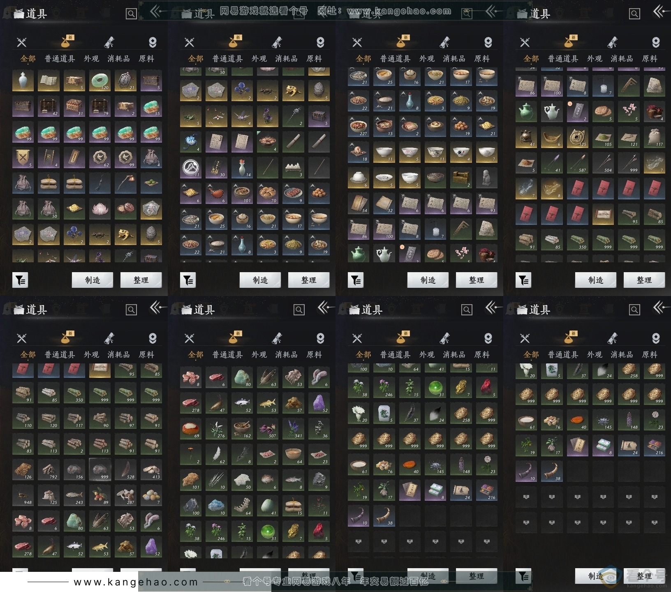Switch to 普通道具 tab in top-left panel
The height and width of the screenshot is (592, 671).
click(60, 59)
